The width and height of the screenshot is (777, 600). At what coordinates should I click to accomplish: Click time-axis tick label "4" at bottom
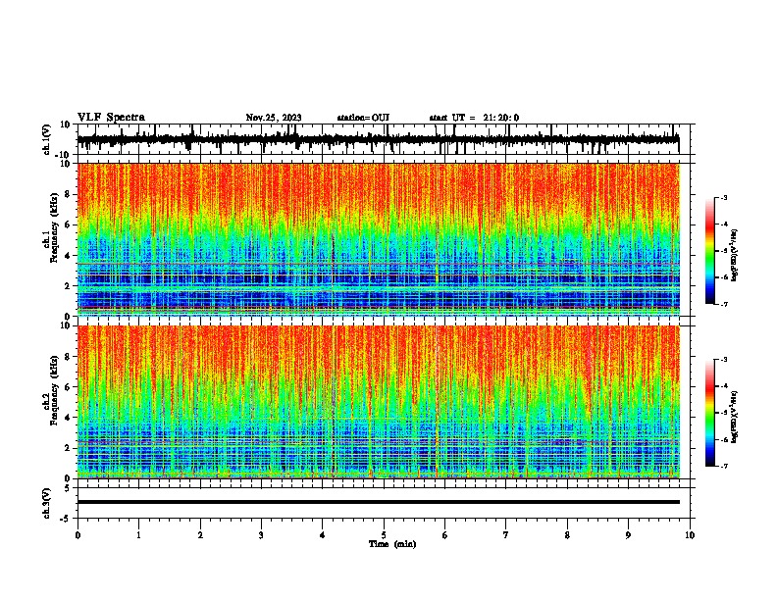point(323,535)
